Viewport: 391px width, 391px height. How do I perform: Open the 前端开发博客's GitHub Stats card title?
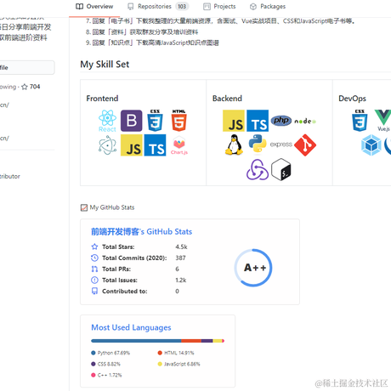(141, 232)
